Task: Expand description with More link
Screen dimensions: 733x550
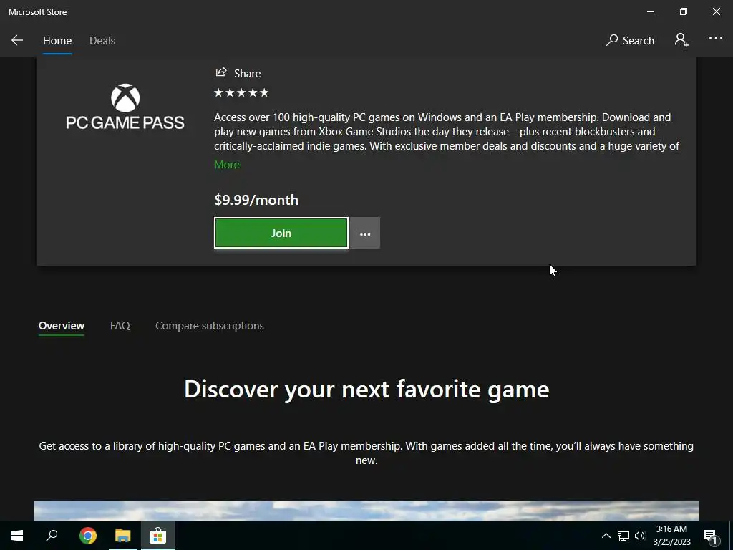Action: 227,165
